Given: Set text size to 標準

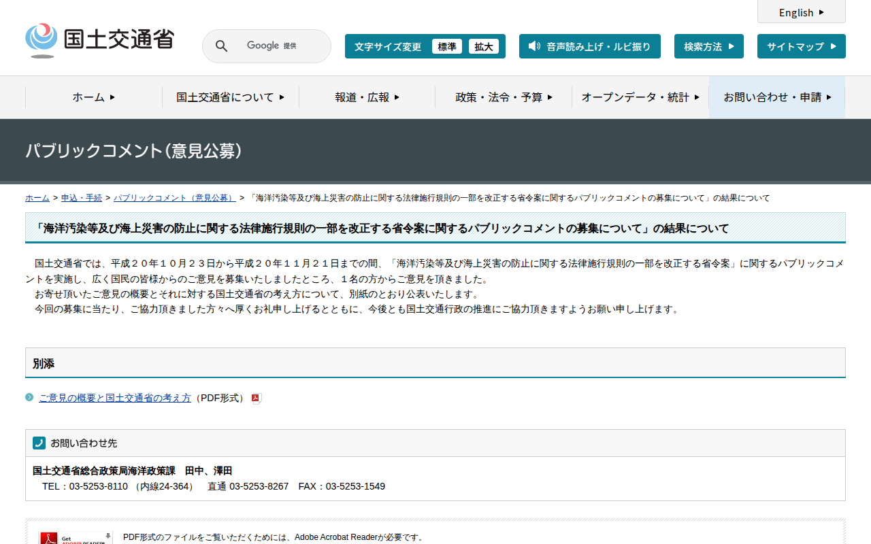Looking at the screenshot, I should coord(446,46).
